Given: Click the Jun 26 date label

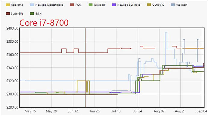Looking at the screenshot, I should tap(95, 111).
